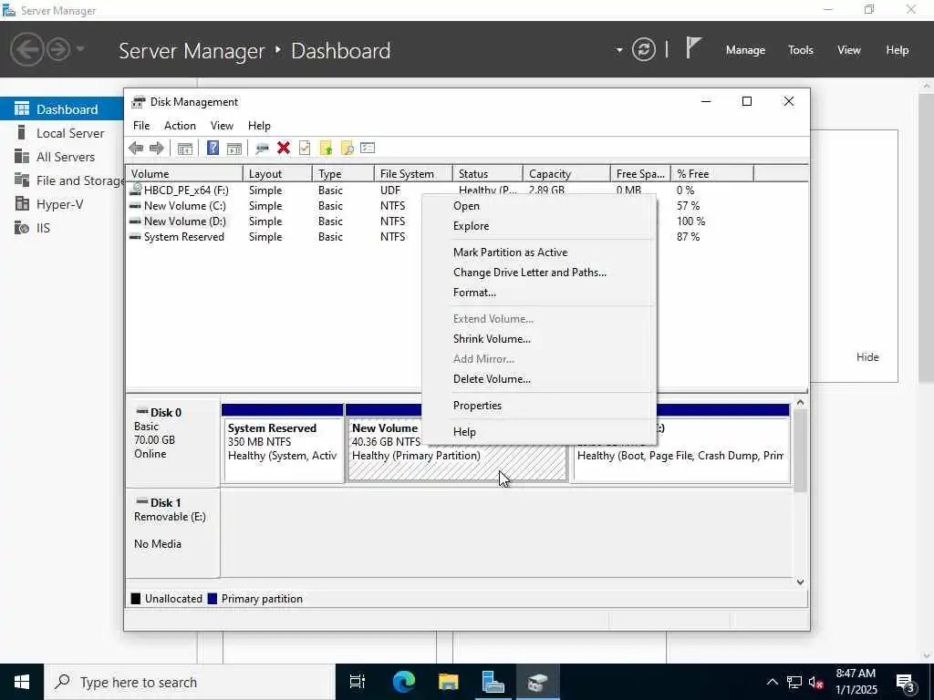Open File Explorer from the taskbar
Image resolution: width=934 pixels, height=700 pixels.
tap(448, 682)
